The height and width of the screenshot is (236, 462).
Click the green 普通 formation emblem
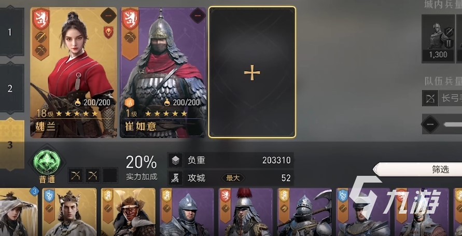[47, 162]
